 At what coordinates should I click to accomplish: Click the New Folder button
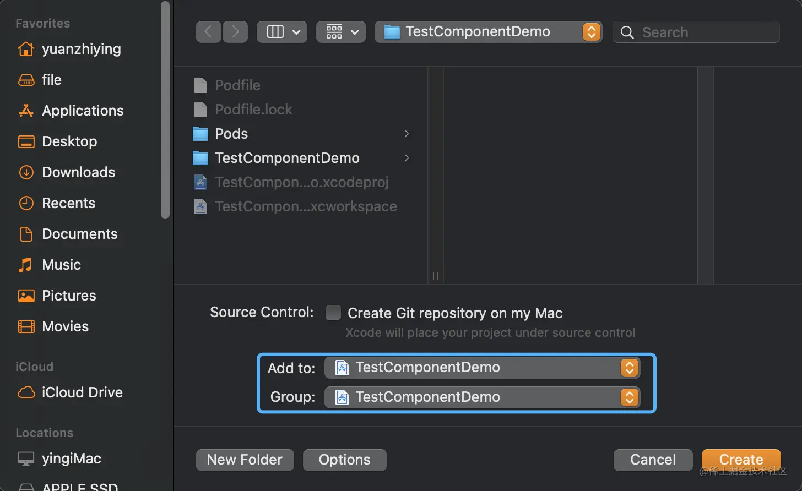(x=245, y=460)
